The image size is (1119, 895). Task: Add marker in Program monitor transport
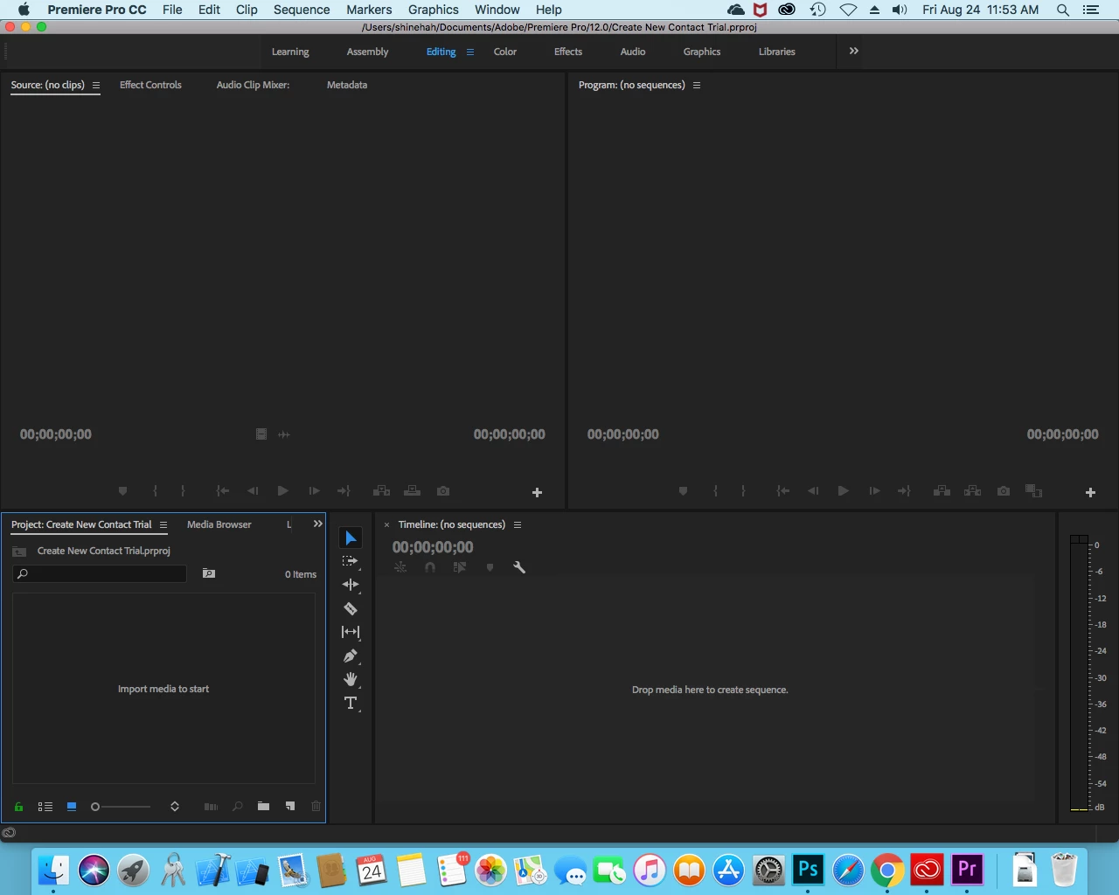pos(683,491)
